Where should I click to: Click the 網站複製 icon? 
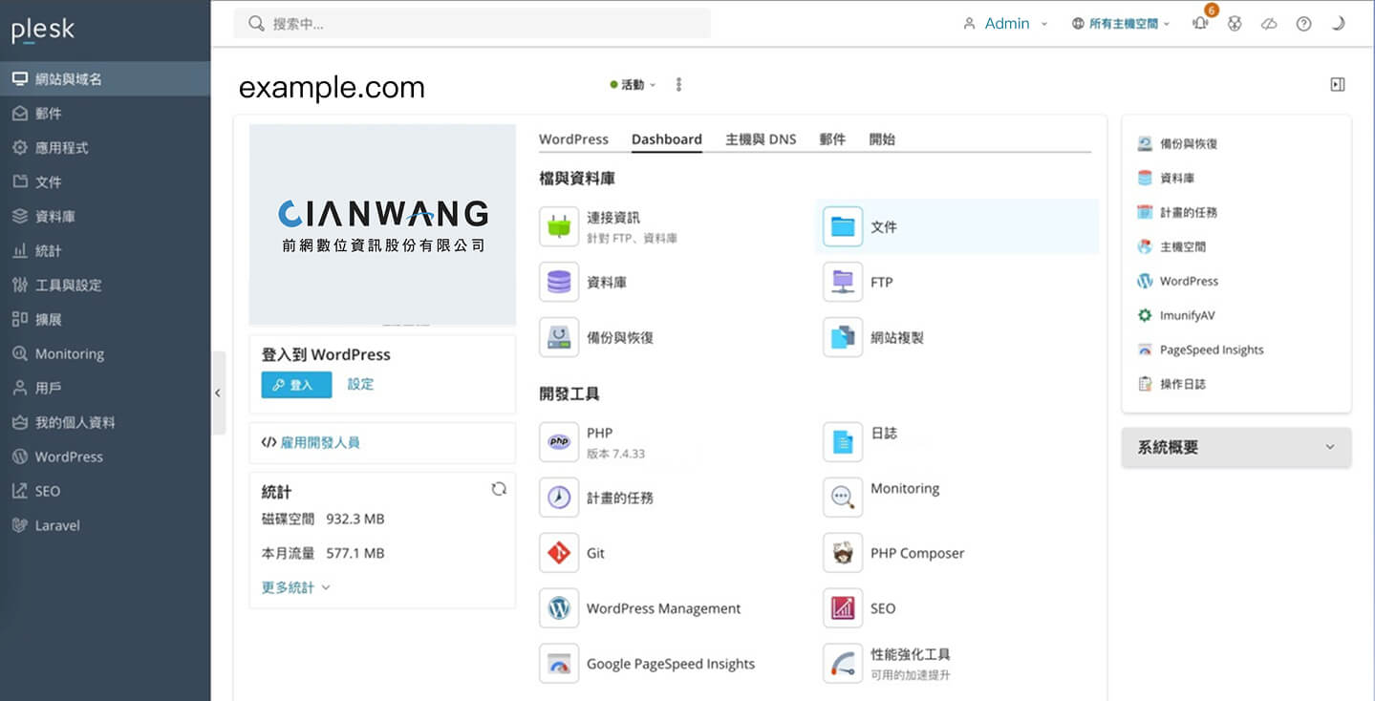click(842, 337)
